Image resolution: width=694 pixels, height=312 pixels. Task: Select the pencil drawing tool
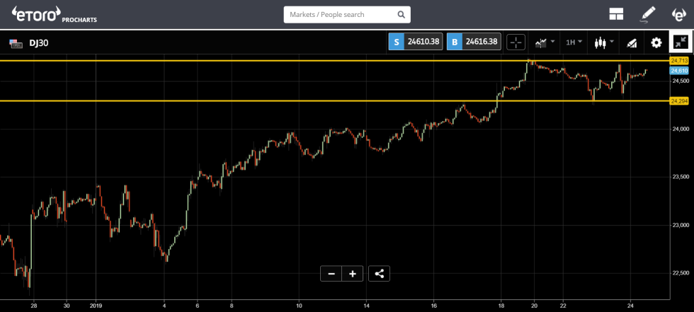648,14
